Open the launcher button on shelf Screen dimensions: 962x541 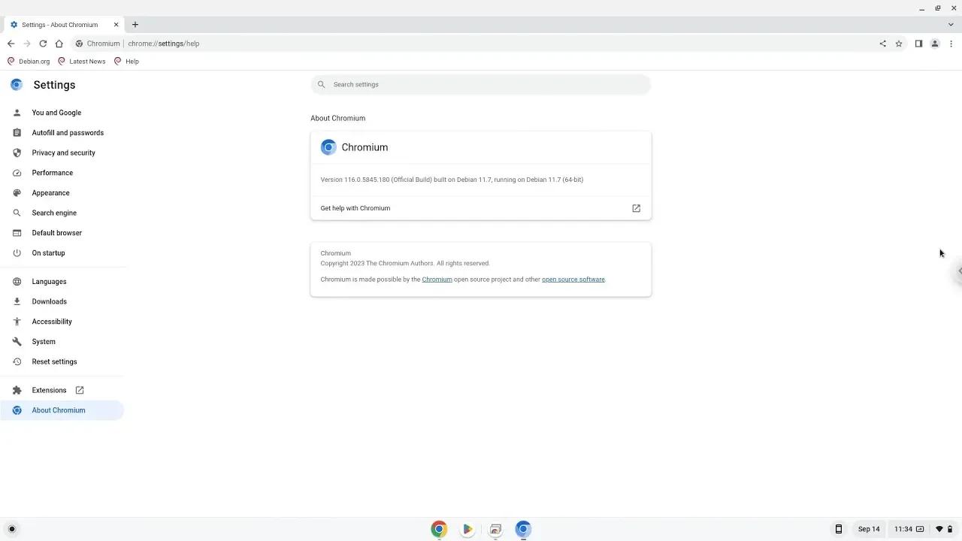(x=11, y=529)
